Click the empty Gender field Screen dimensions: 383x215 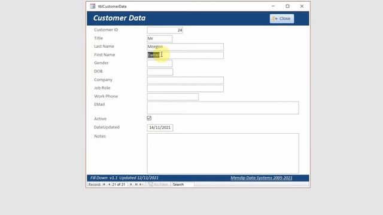pos(160,63)
